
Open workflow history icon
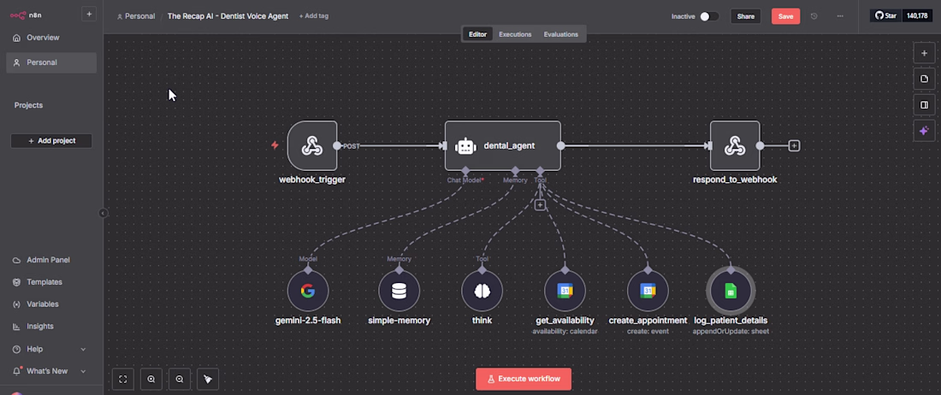pyautogui.click(x=814, y=16)
